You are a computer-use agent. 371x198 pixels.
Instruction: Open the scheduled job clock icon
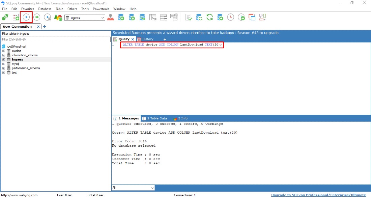[x=231, y=17]
